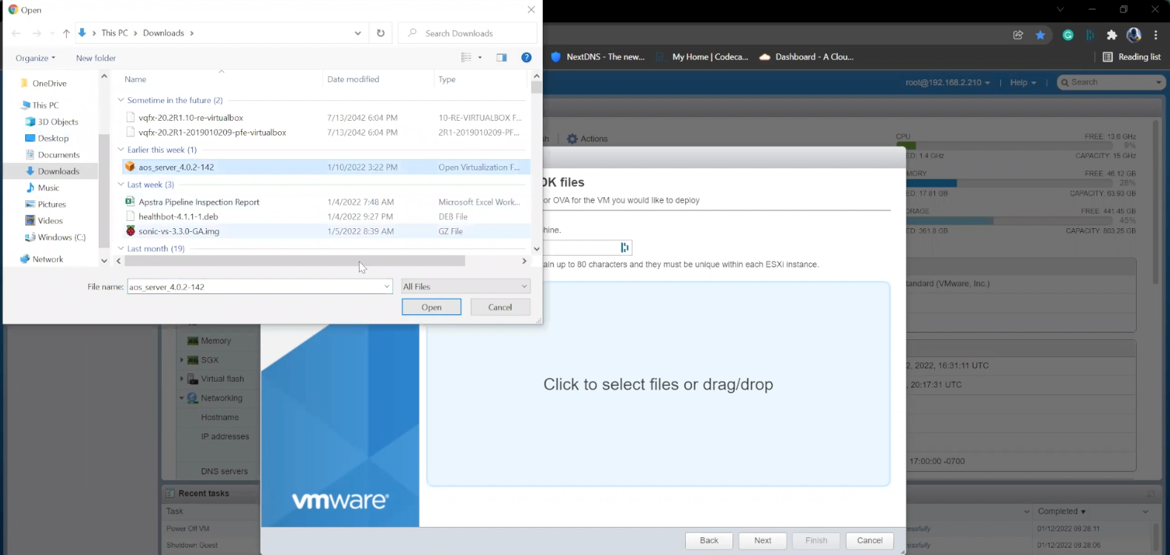Viewport: 1170px width, 555px height.
Task: Open view options dropdown arrow
Action: coord(480,58)
